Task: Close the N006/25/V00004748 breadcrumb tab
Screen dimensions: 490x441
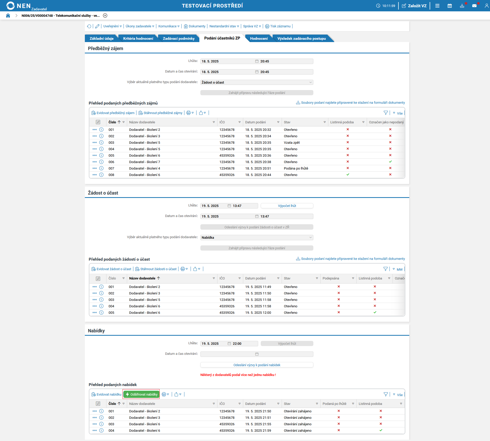Action: tap(105, 15)
